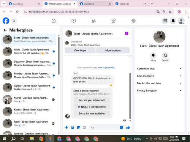
Task: Expand the Customize chat section
Action: (x=159, y=69)
